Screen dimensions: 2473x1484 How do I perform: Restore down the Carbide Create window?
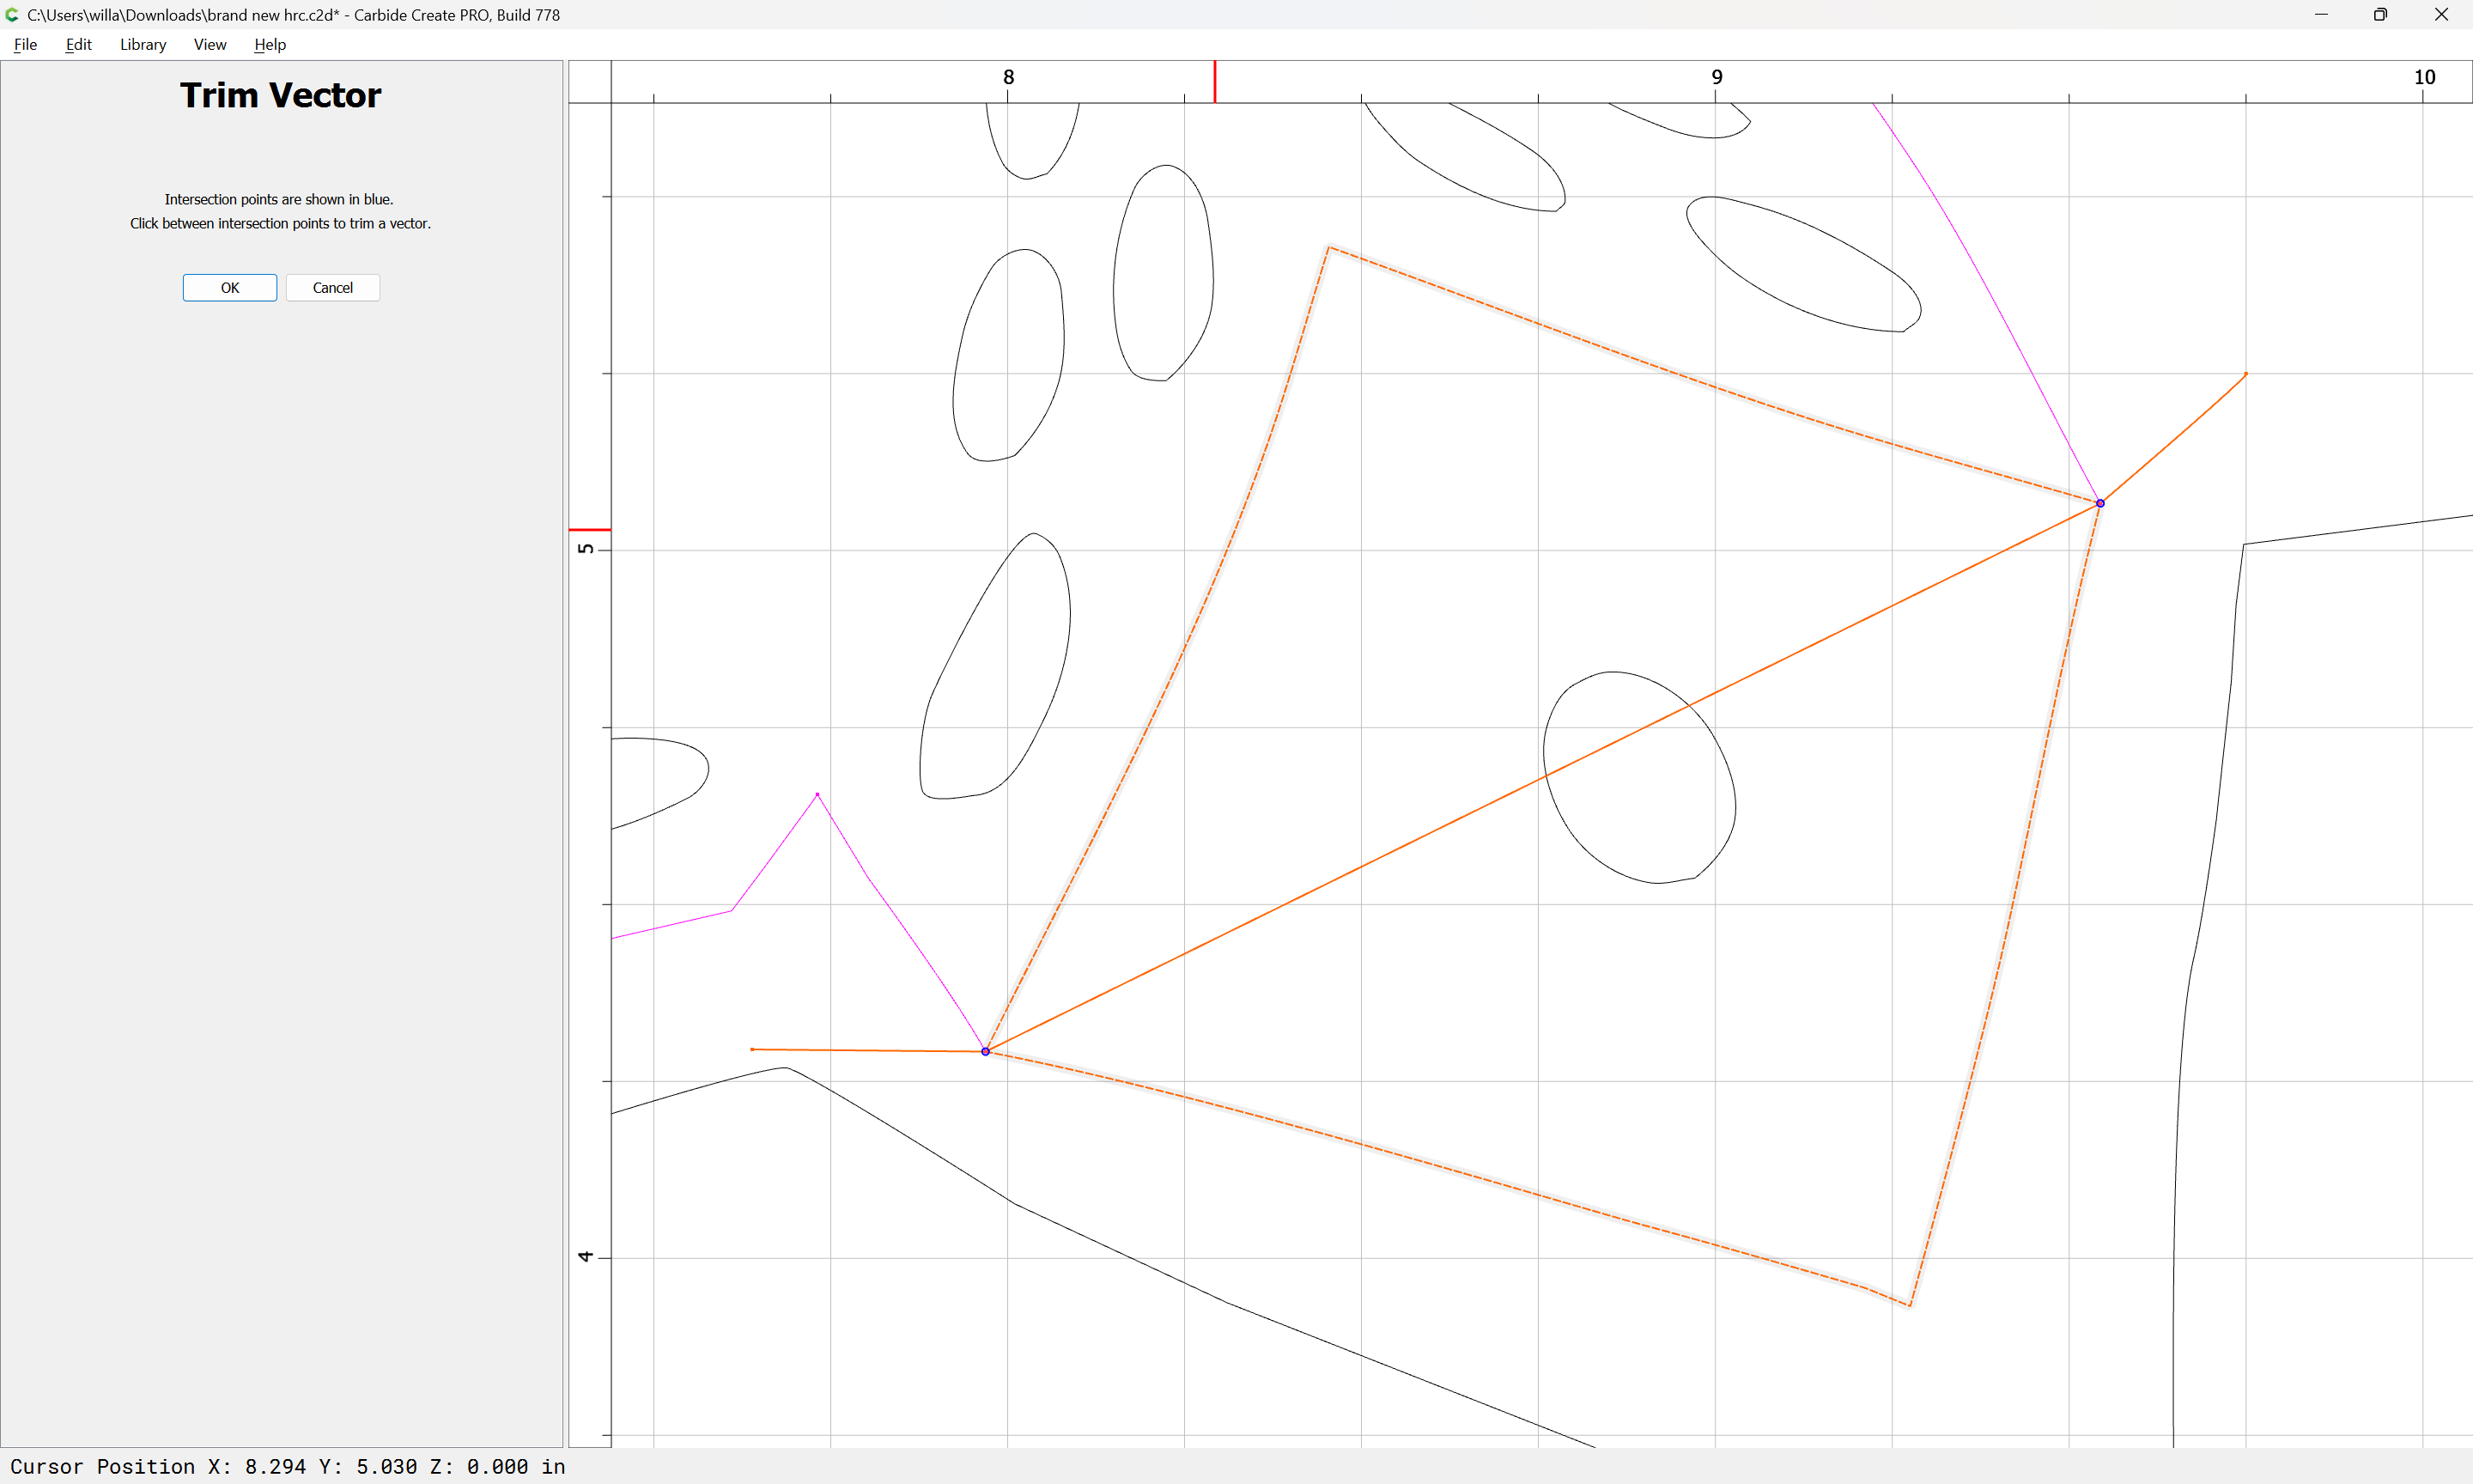click(2380, 14)
